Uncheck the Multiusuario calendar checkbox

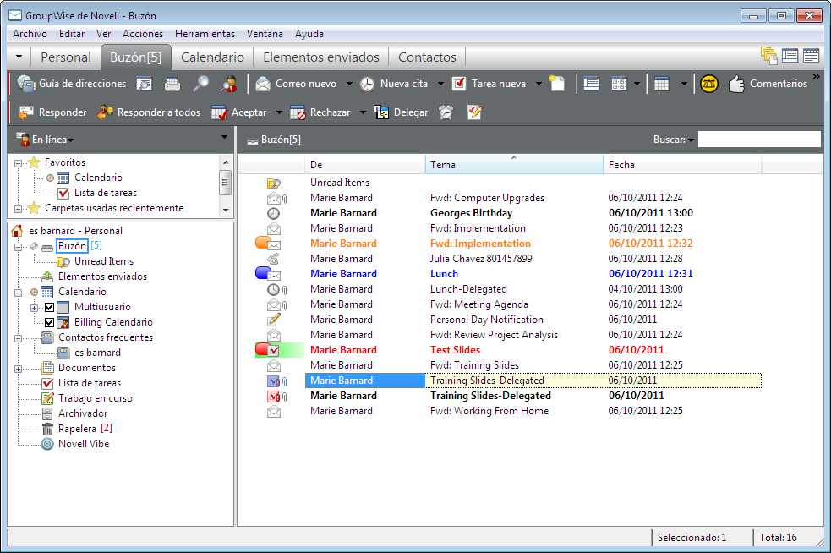[x=49, y=307]
